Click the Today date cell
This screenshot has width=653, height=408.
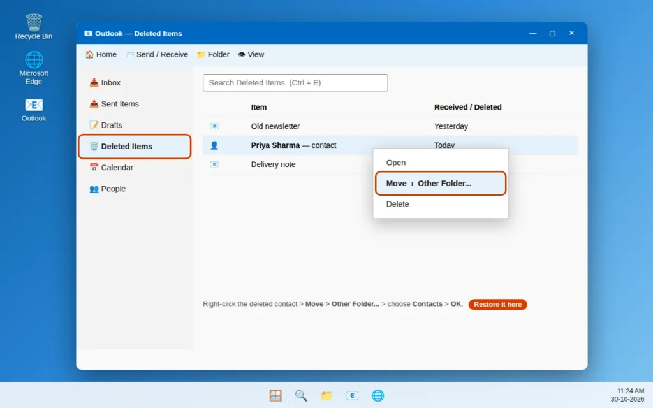[x=444, y=145]
